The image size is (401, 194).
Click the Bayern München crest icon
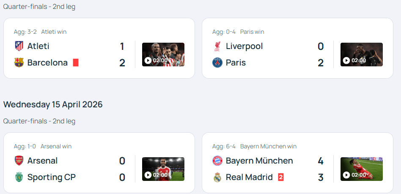click(x=217, y=161)
